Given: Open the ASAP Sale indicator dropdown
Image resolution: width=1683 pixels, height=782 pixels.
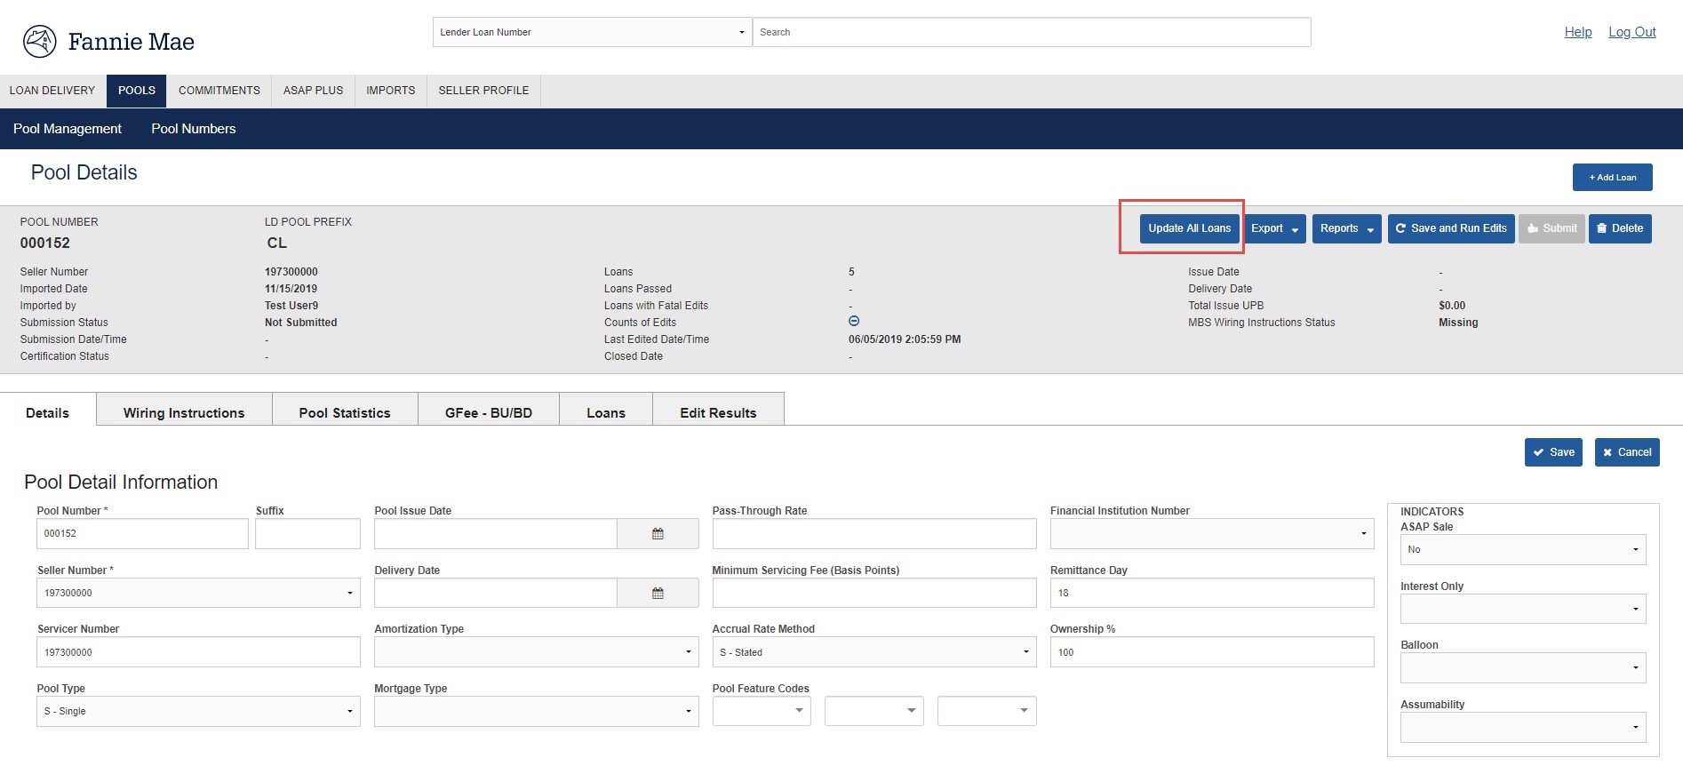Looking at the screenshot, I should point(1523,549).
